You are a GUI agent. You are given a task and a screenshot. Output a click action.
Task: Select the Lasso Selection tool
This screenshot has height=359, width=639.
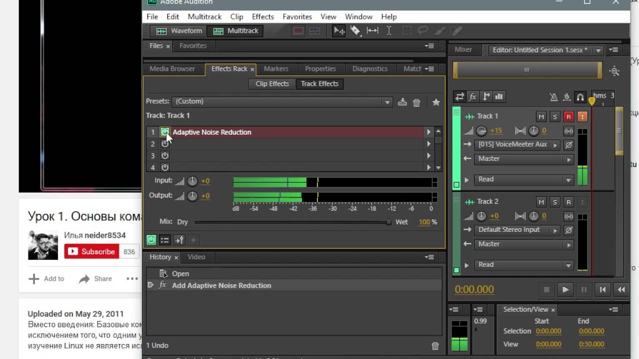[423, 31]
